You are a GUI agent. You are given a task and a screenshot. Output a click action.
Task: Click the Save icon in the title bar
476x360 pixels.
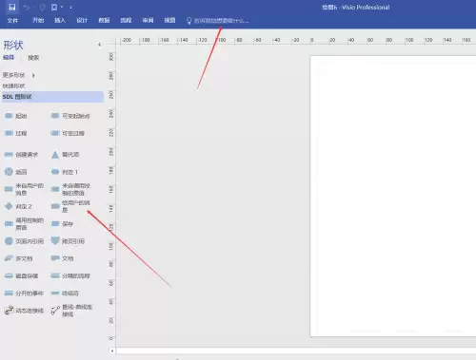pos(12,7)
